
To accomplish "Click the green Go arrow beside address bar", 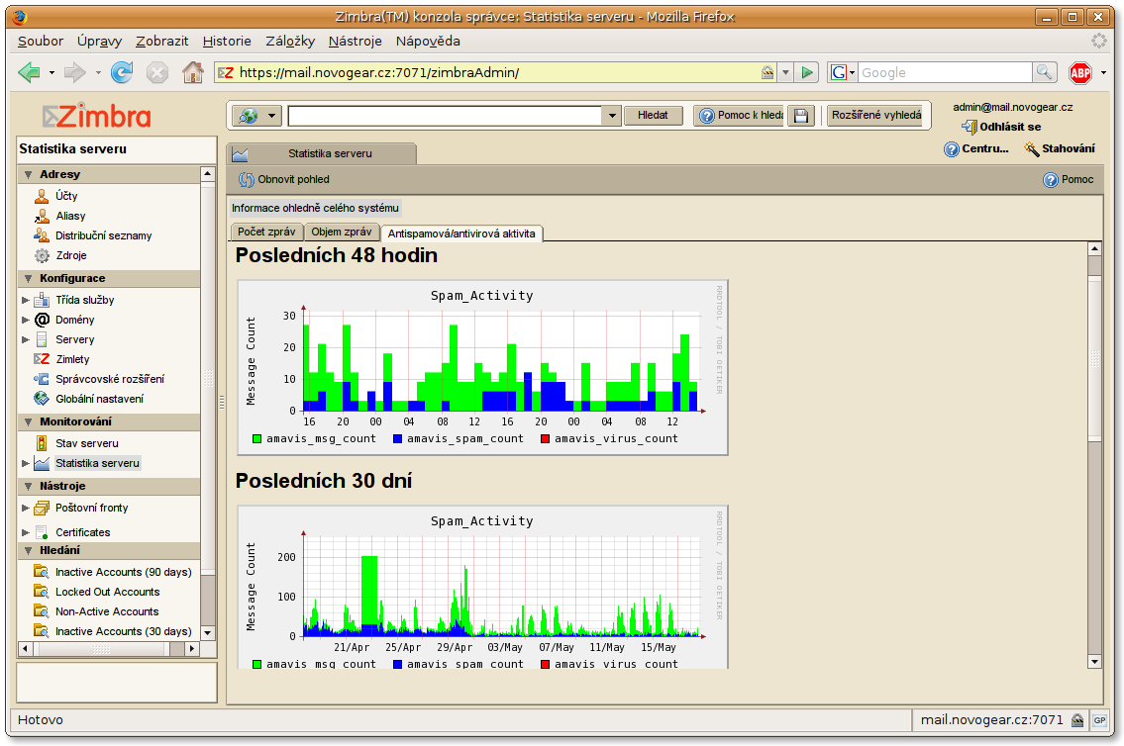I will pos(807,72).
